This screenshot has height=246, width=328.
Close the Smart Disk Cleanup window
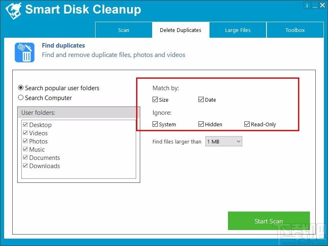(x=322, y=5)
